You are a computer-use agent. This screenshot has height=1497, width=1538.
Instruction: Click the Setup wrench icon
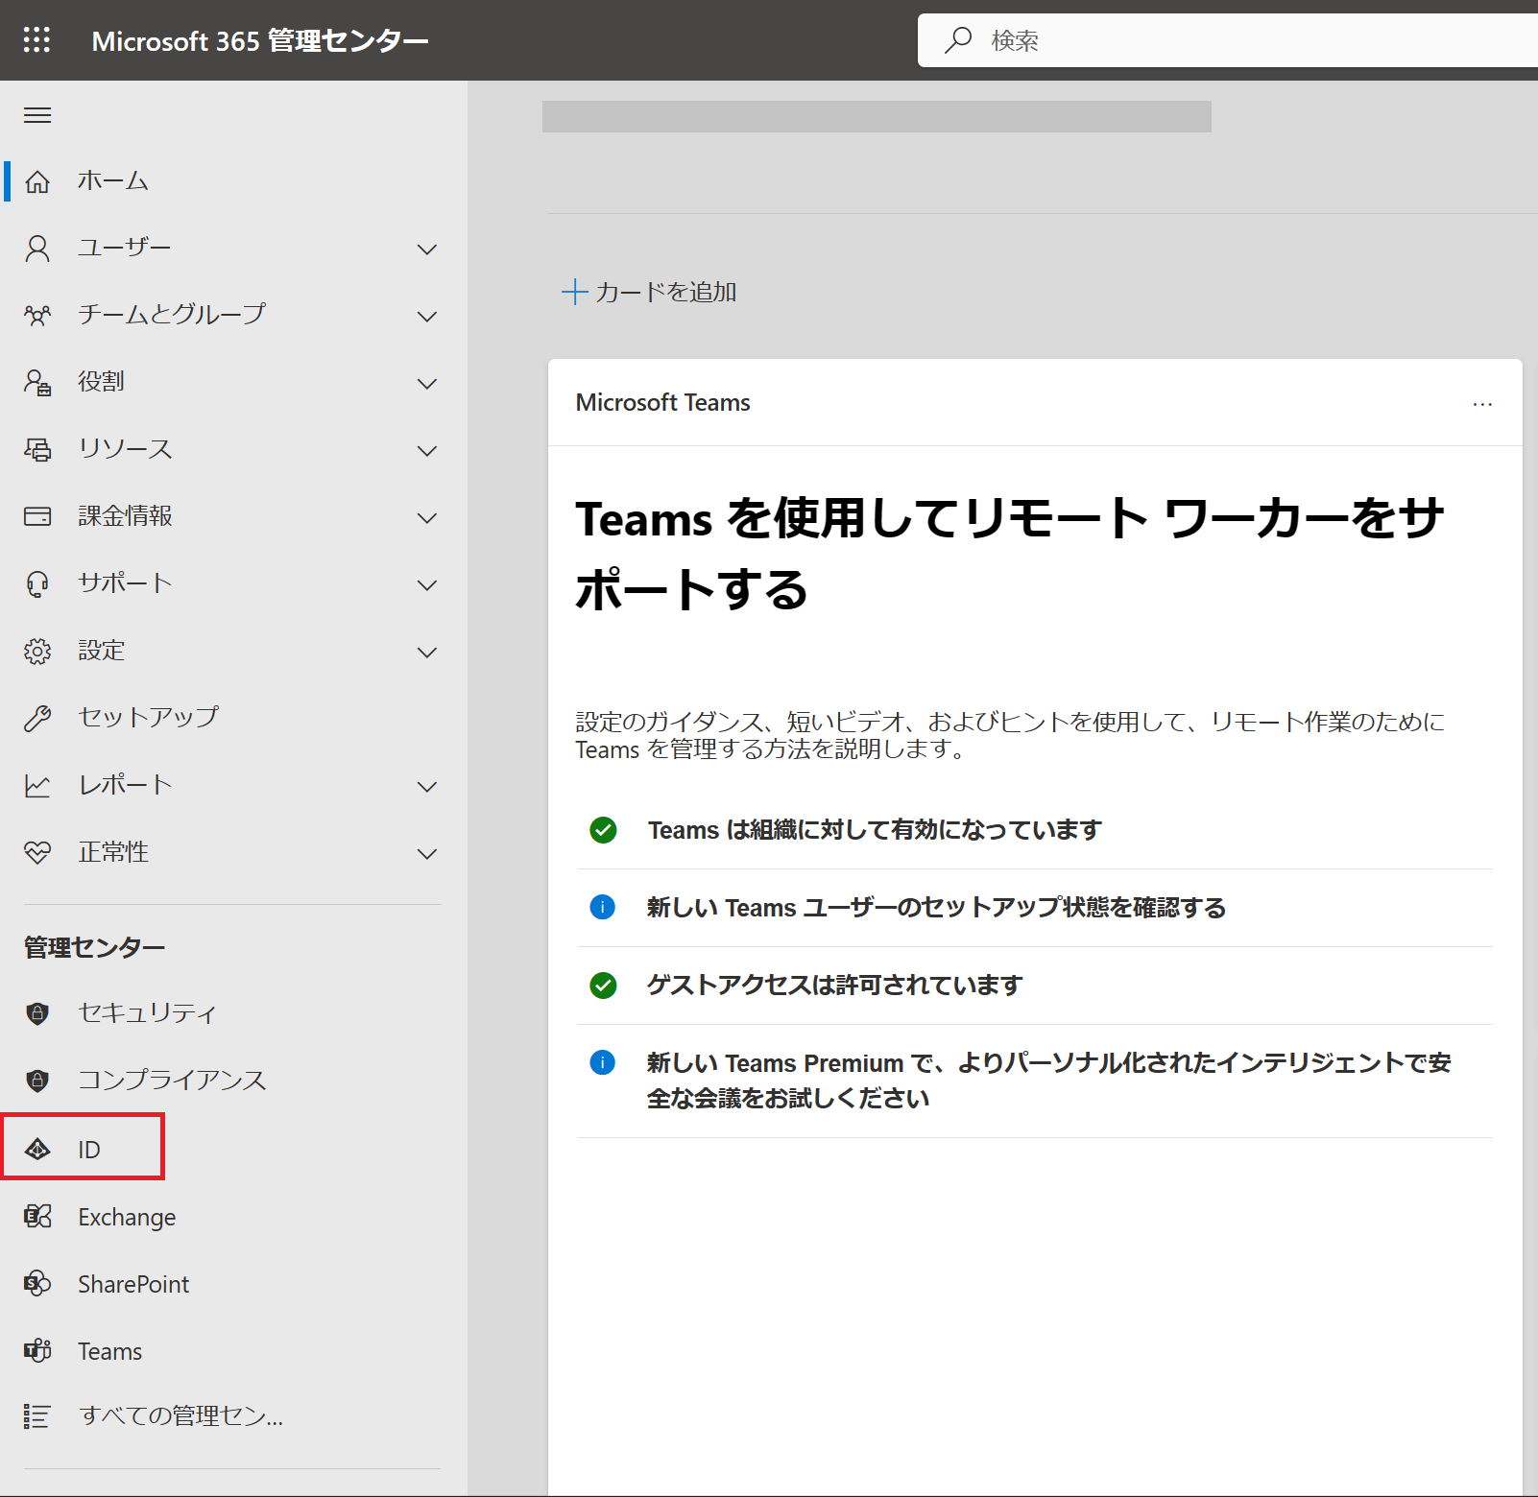(37, 718)
